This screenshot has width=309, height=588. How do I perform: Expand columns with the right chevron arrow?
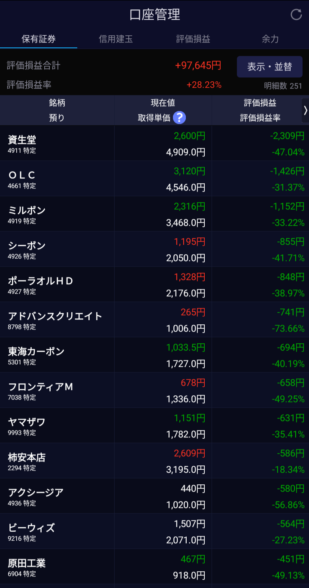[x=305, y=110]
